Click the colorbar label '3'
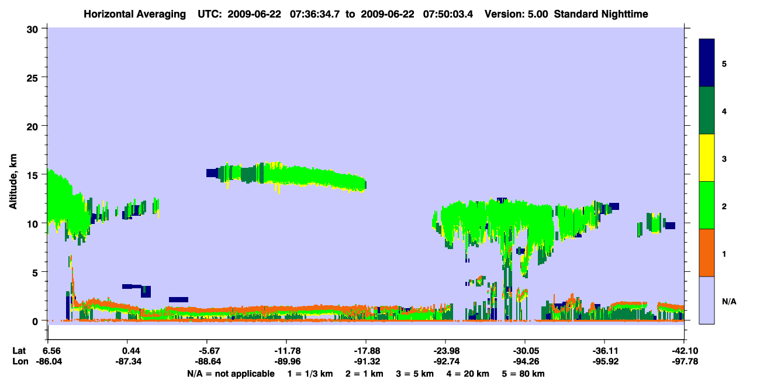This screenshot has height=390, width=760. tap(724, 158)
